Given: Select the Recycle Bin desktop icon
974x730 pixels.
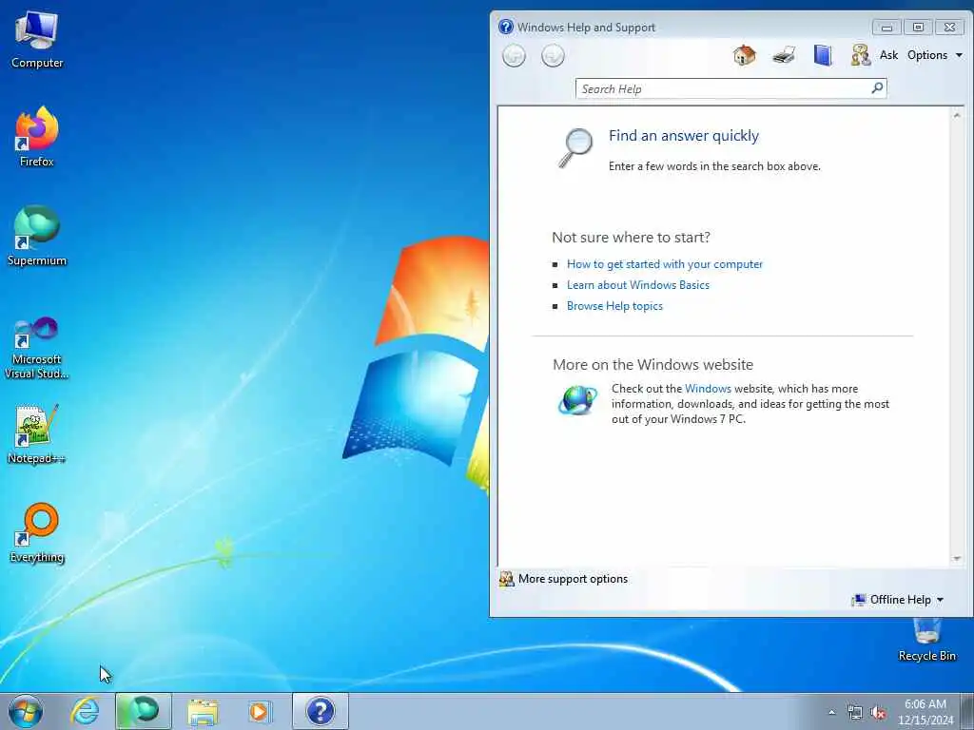Looking at the screenshot, I should [926, 640].
